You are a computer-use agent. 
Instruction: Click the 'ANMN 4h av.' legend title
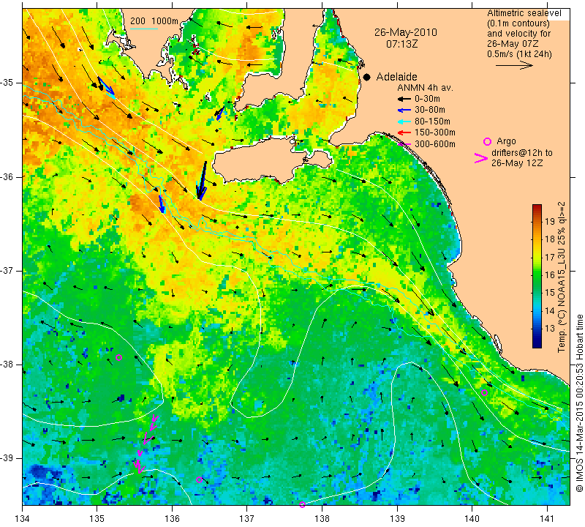click(x=425, y=88)
